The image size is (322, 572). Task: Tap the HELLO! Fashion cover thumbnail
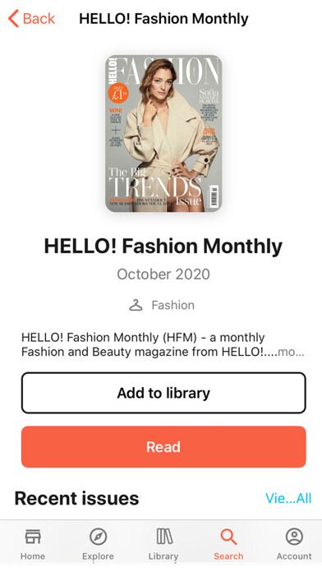[x=163, y=133]
